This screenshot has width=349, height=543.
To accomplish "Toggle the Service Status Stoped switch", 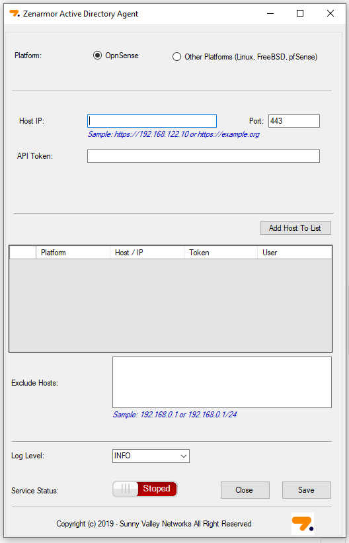I will pyautogui.click(x=145, y=489).
